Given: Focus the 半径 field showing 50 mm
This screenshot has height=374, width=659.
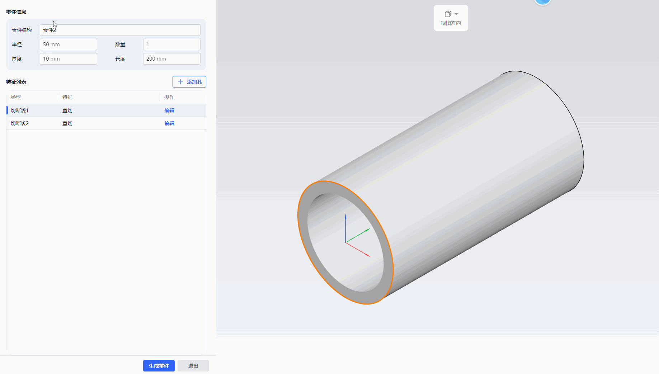Looking at the screenshot, I should 68,44.
